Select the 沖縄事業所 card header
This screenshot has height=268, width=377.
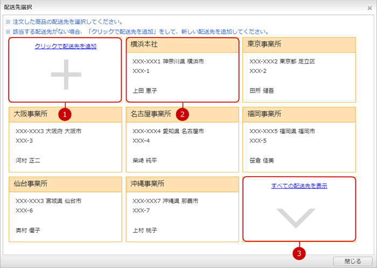pos(182,184)
